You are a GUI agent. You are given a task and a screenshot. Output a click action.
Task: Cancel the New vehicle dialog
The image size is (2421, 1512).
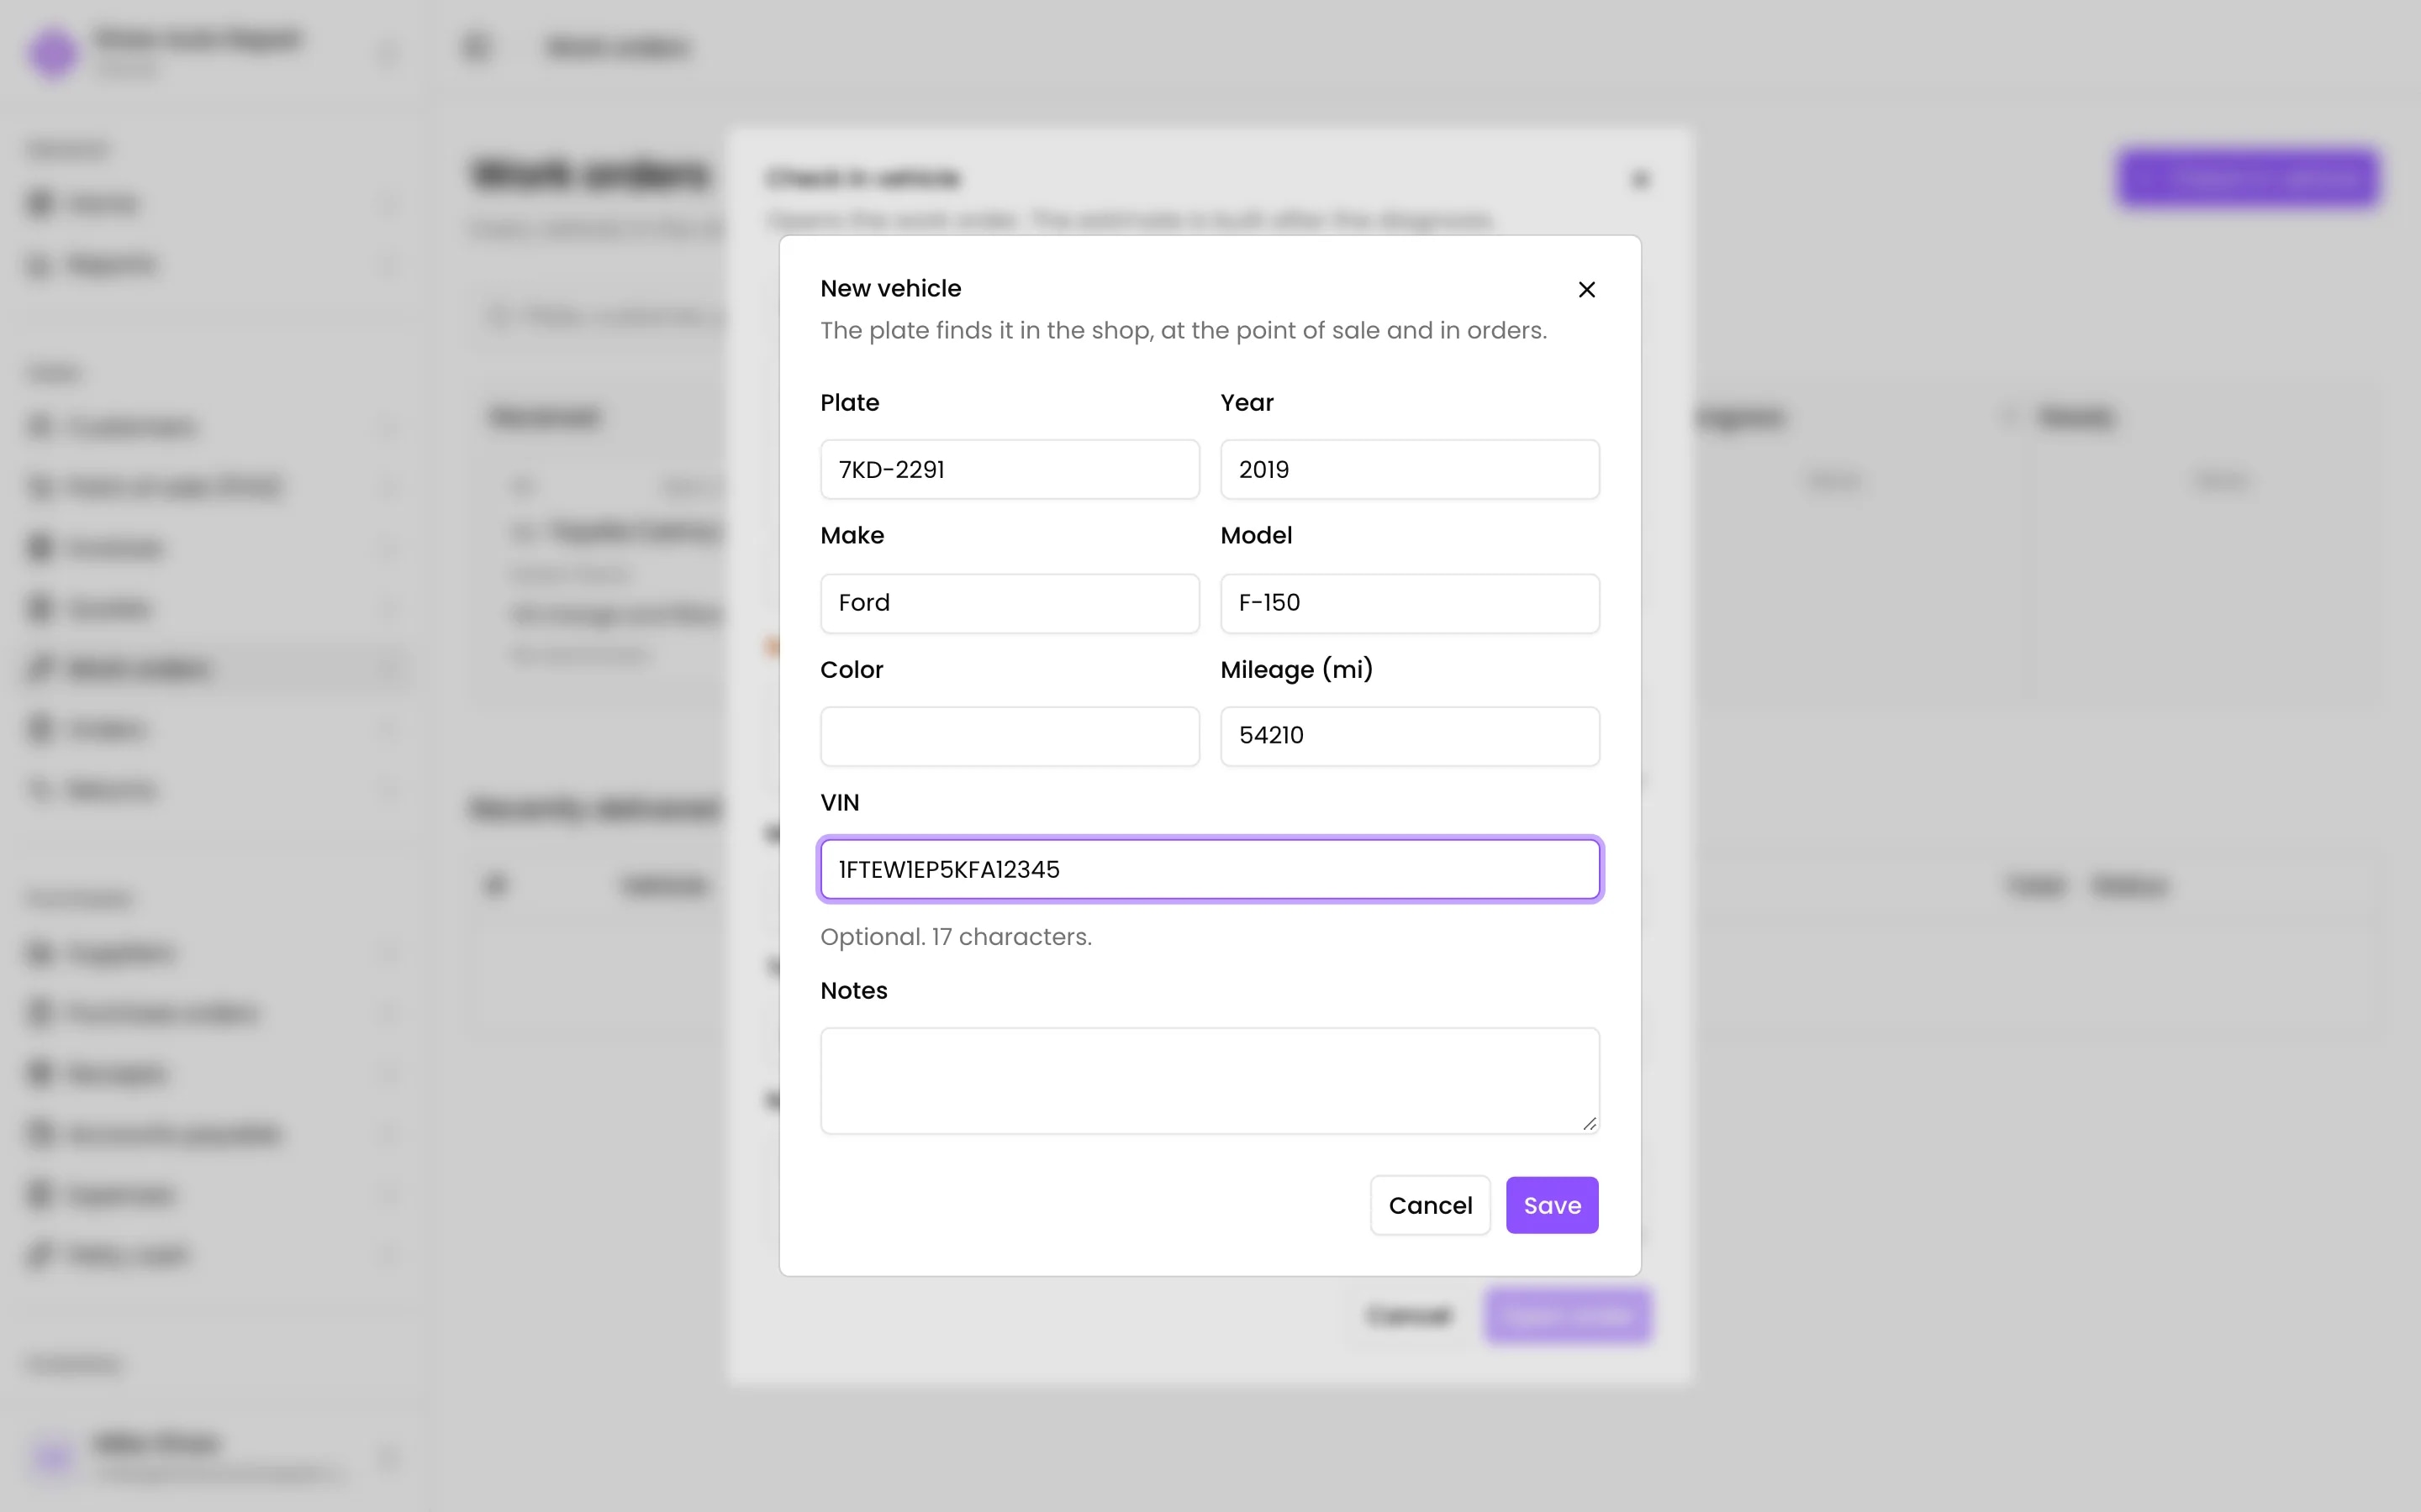click(1430, 1205)
